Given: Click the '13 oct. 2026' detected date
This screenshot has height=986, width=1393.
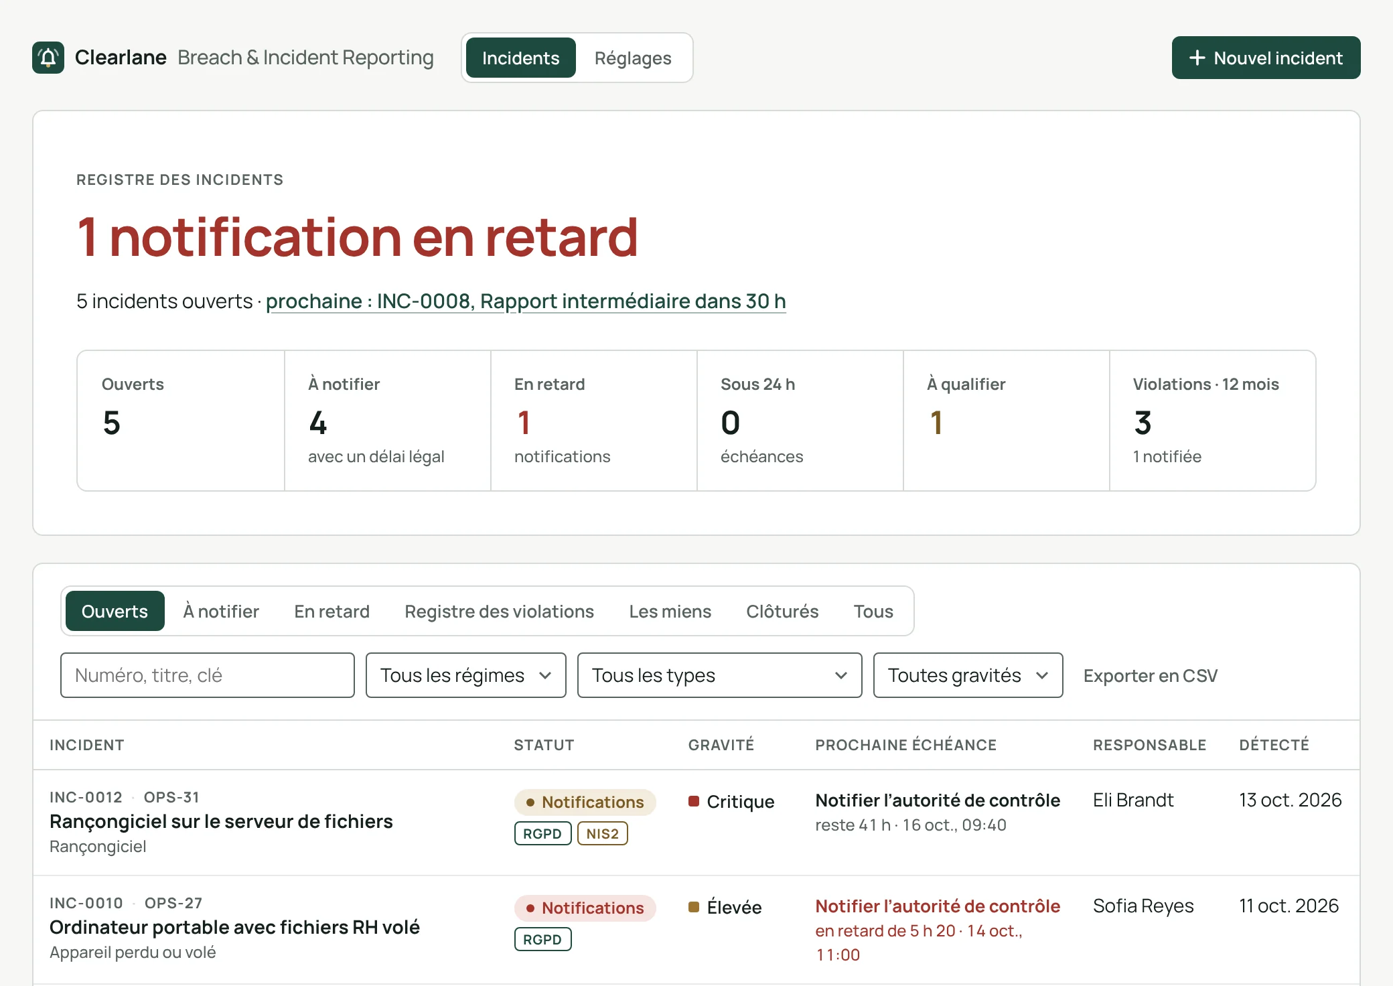Looking at the screenshot, I should pos(1290,800).
